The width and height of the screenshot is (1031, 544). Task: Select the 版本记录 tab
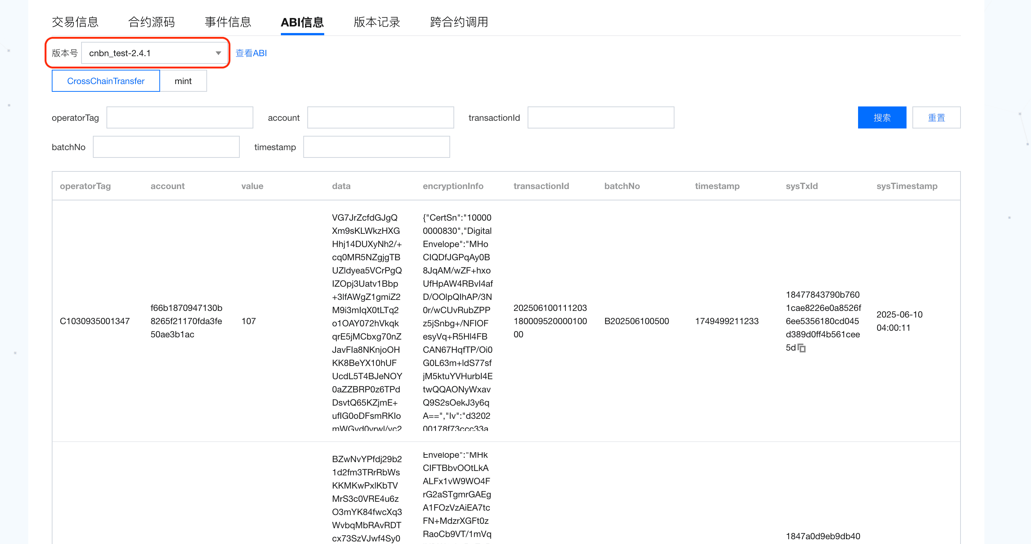coord(377,22)
